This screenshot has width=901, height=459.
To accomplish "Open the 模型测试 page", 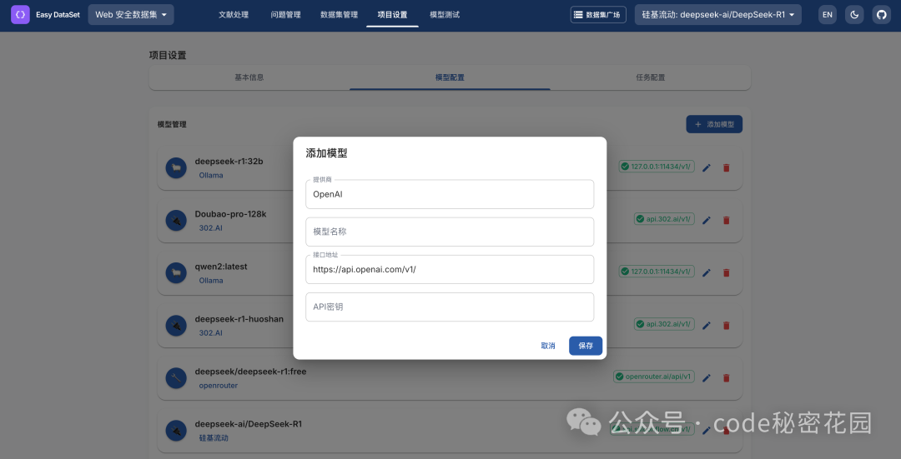I will [x=445, y=14].
